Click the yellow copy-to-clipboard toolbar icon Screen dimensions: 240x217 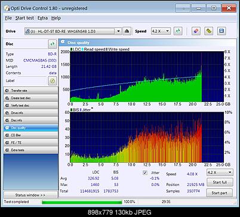point(208,31)
